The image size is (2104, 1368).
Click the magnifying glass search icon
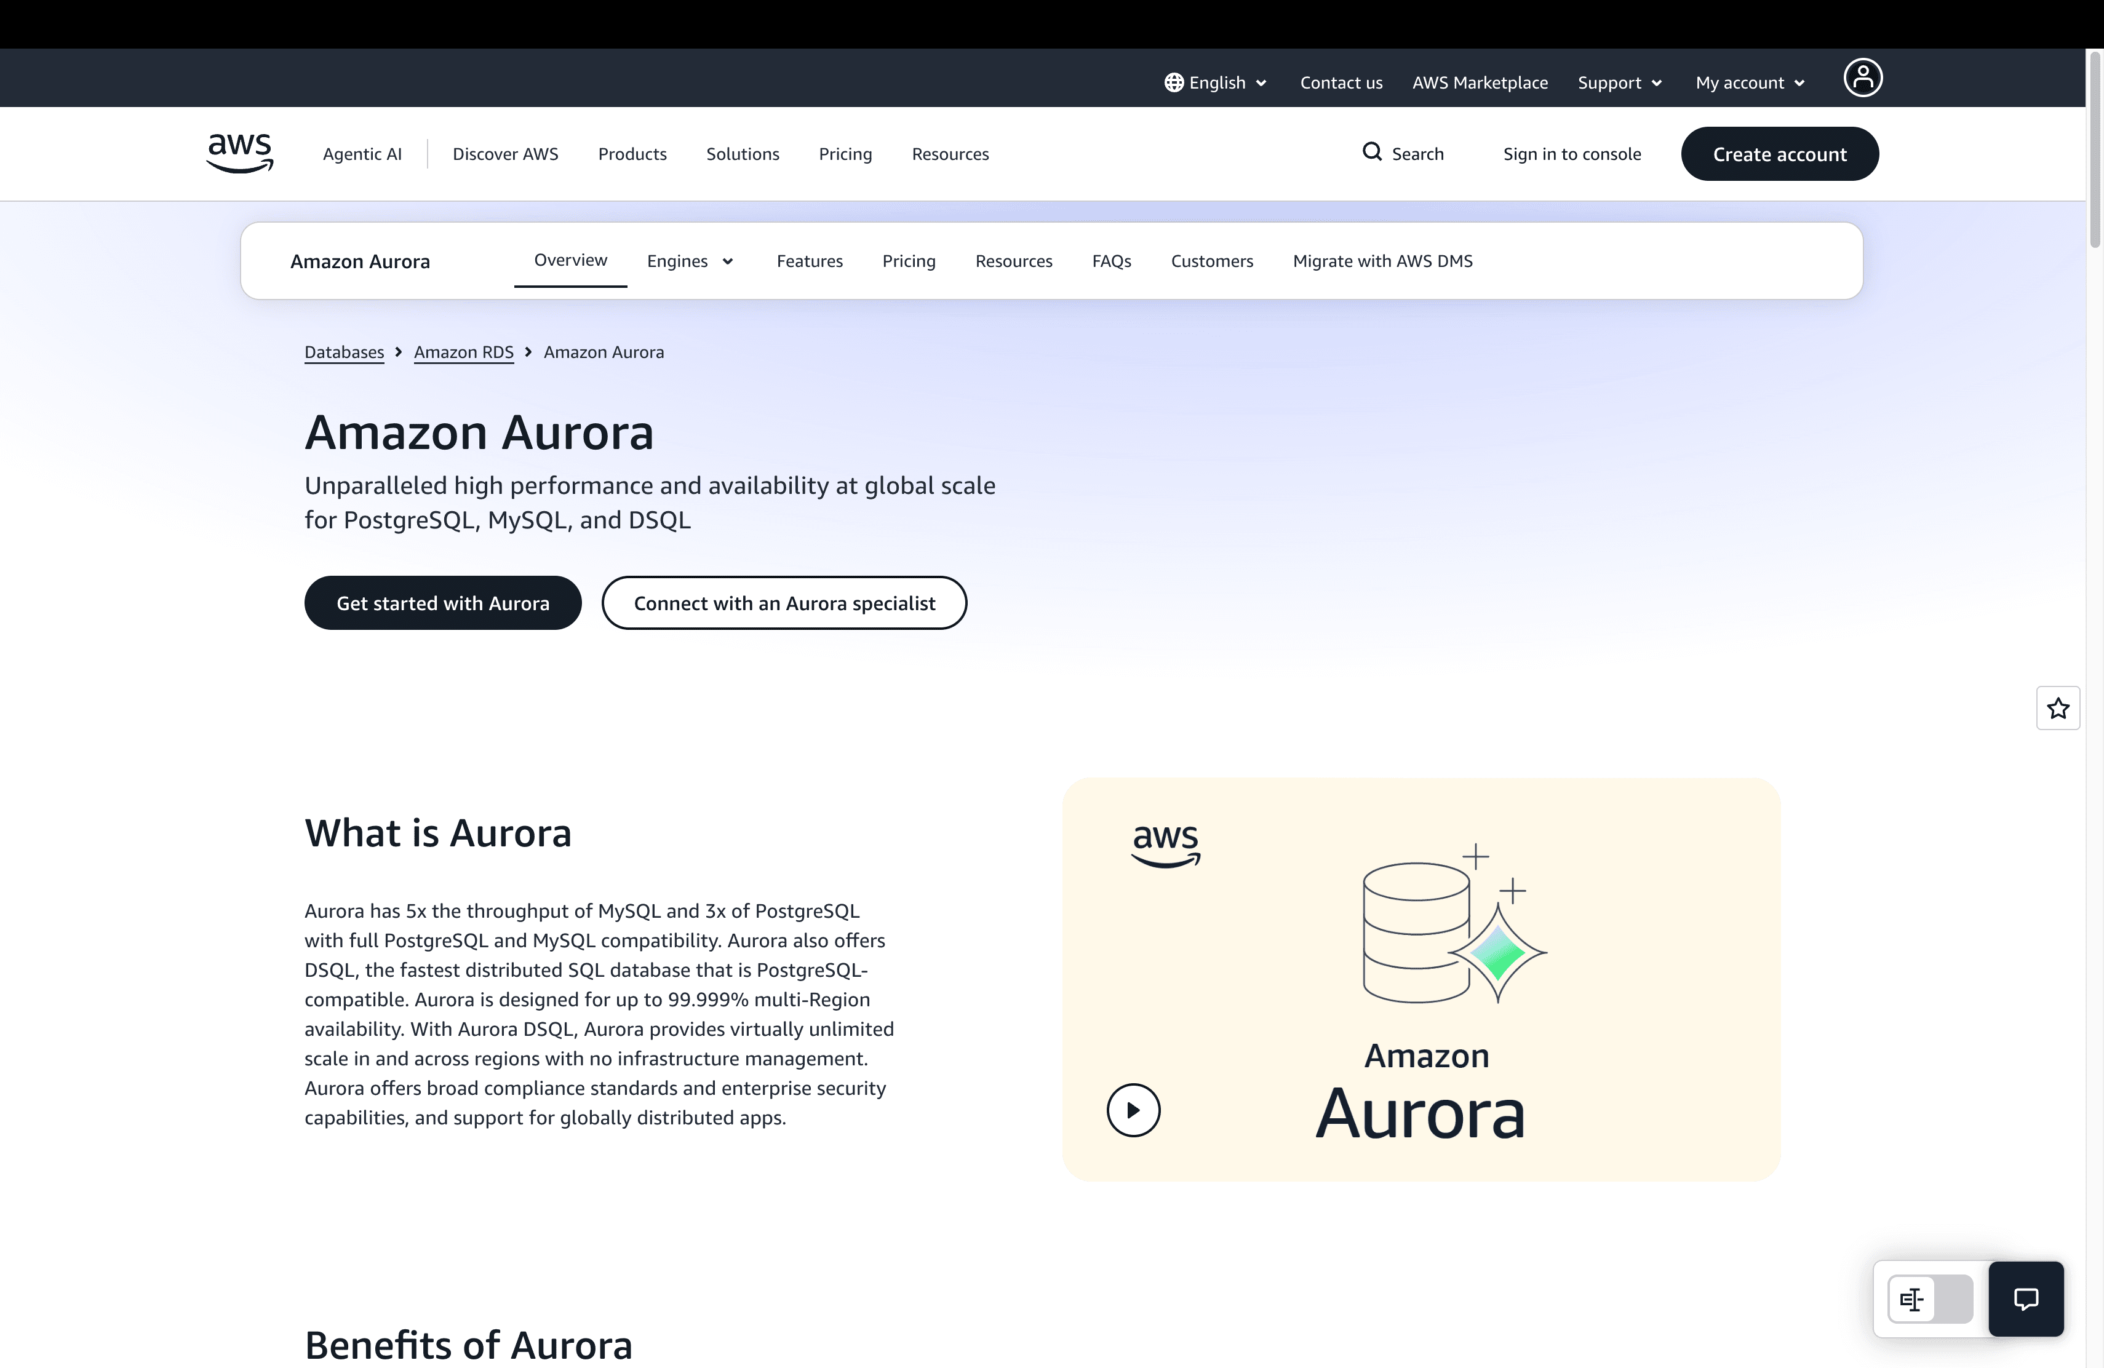(1371, 152)
